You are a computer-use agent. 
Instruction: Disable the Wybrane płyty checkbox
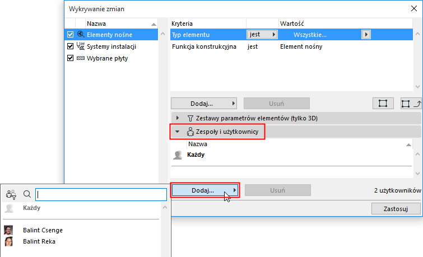click(x=70, y=58)
